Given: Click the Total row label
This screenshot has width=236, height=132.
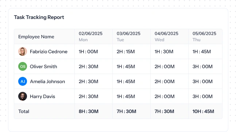Looking at the screenshot, I should pos(24,111).
